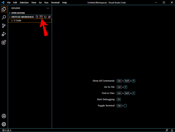
Task: Open Explorer views and more actions ellipsis
Action: 48,8
